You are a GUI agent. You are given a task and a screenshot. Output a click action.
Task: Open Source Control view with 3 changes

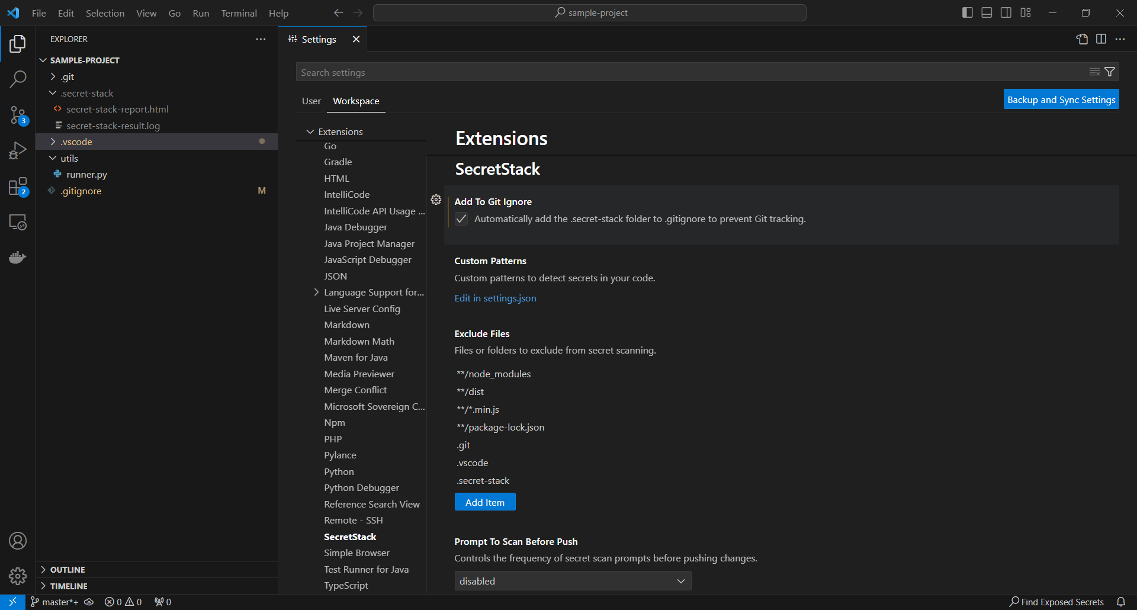coord(18,115)
